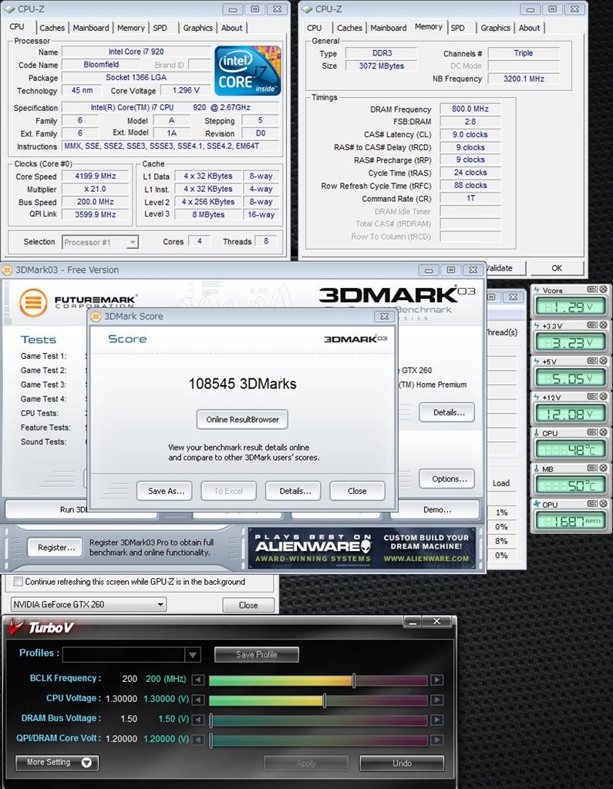This screenshot has height=789, width=613.
Task: Open settings icon on Vcore sensor gadget
Action: coord(592,290)
